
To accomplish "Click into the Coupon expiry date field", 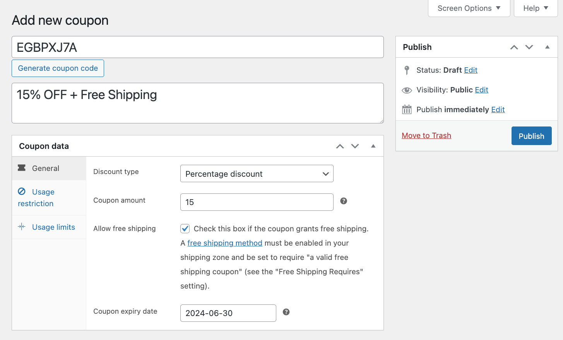I will 228,313.
